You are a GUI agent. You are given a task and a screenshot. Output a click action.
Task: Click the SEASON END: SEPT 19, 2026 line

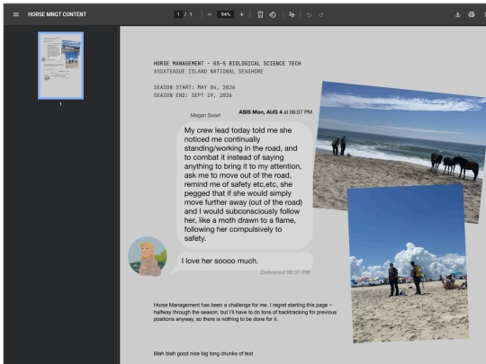click(x=193, y=95)
